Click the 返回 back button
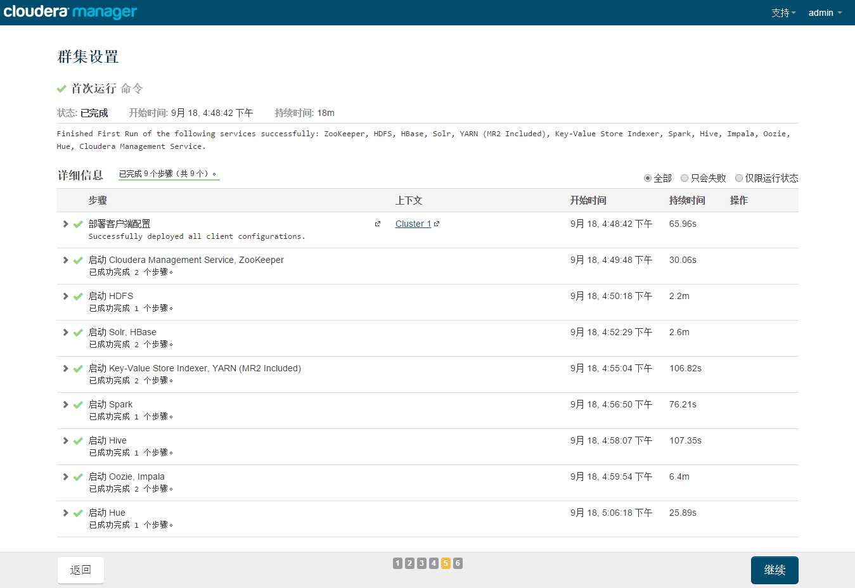This screenshot has width=855, height=588. (x=80, y=570)
